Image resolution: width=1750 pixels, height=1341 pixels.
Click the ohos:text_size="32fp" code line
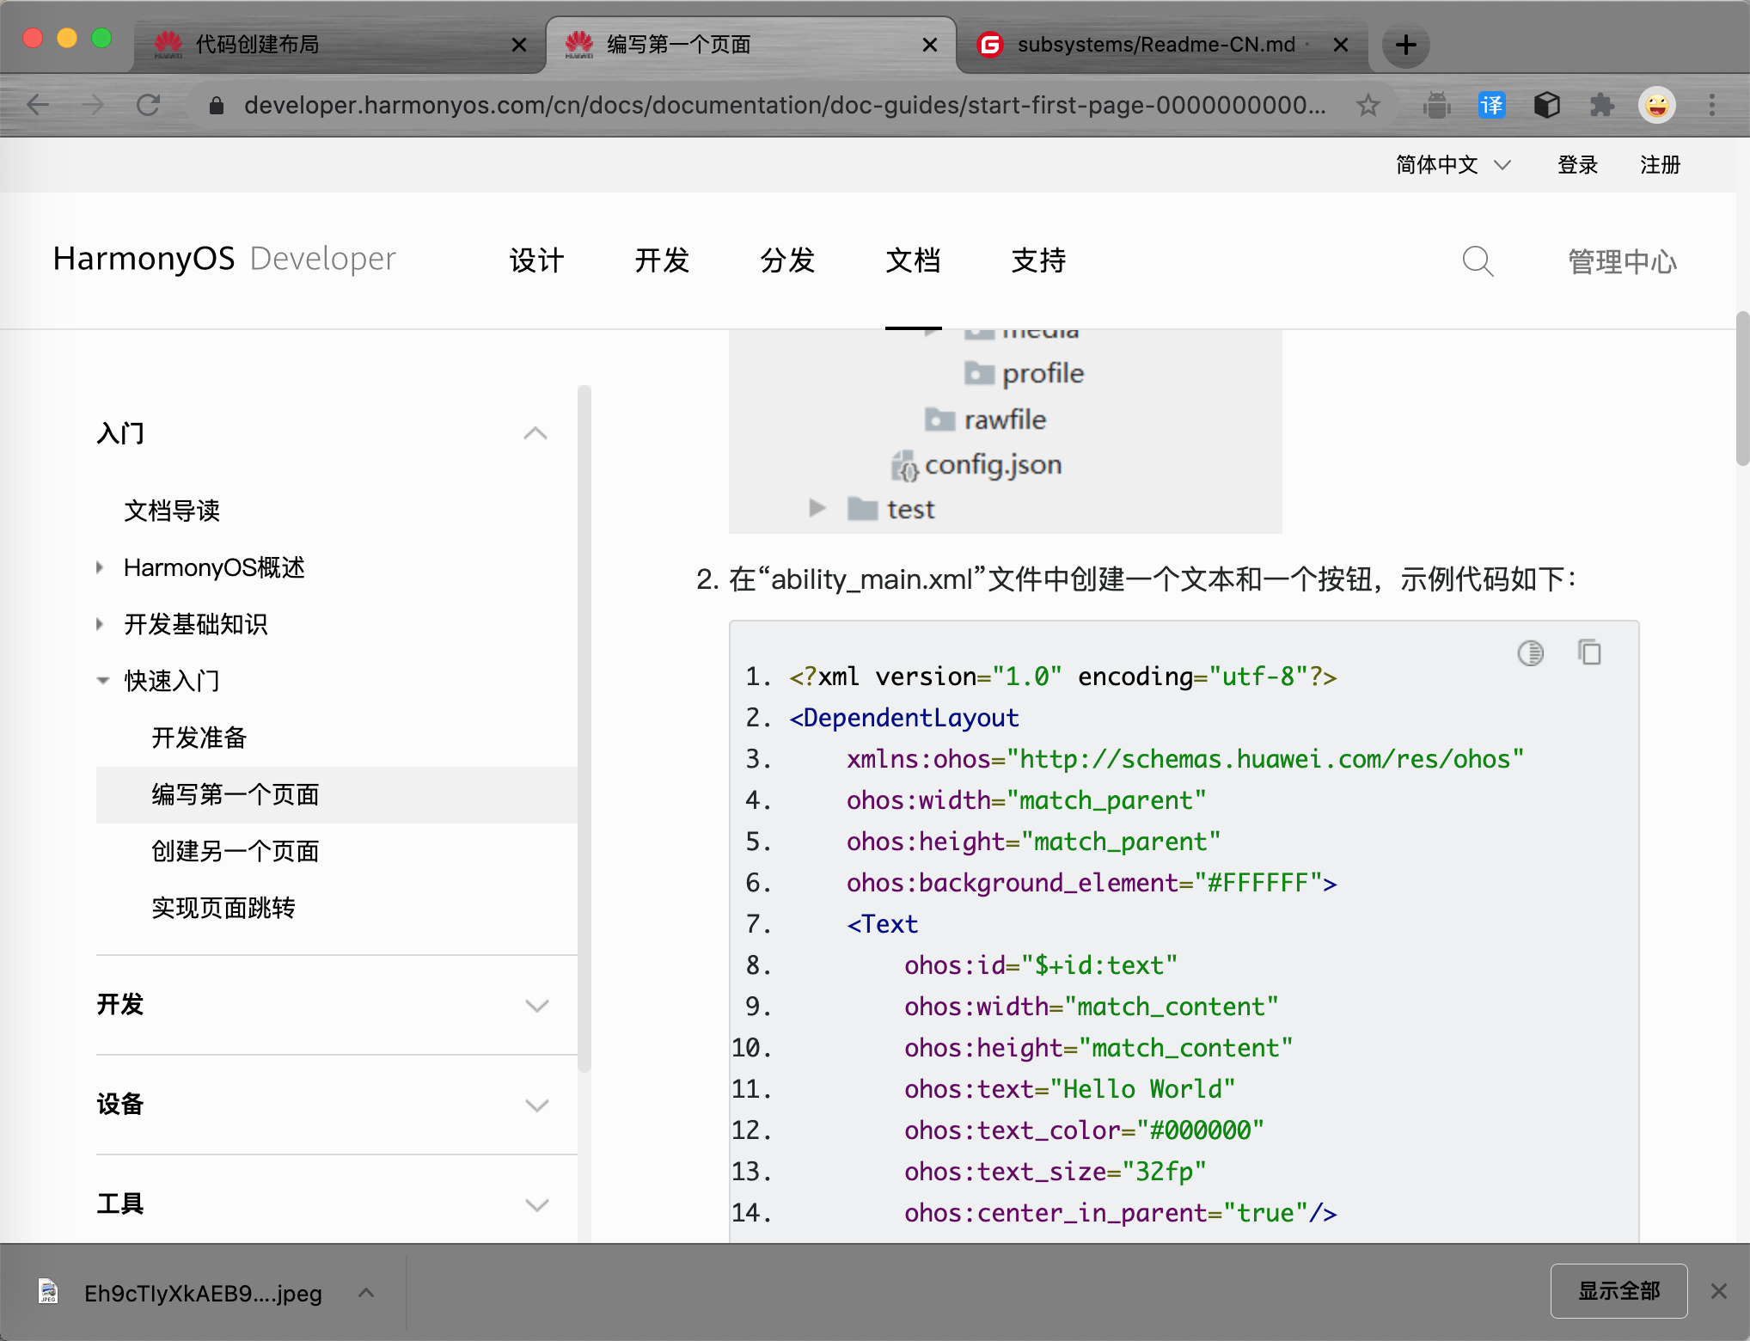[1056, 1172]
